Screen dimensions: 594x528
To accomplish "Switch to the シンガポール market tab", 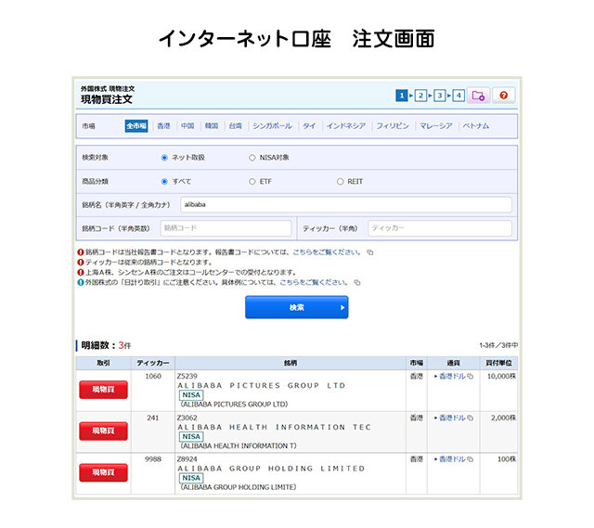I will [272, 126].
